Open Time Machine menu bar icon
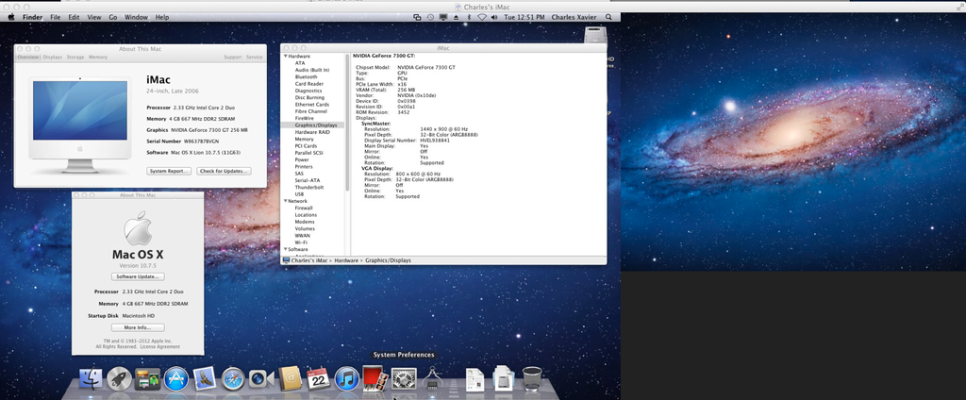Viewport: 966px width, 400px height. [x=430, y=17]
